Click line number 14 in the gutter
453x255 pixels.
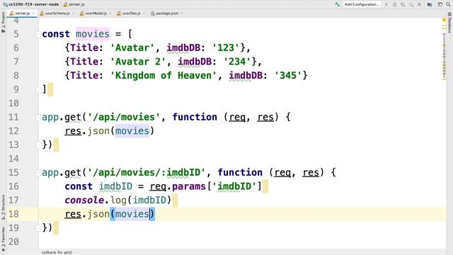coord(13,159)
